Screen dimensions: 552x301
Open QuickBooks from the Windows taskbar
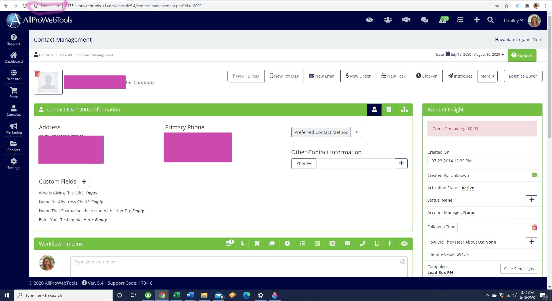(x=148, y=295)
